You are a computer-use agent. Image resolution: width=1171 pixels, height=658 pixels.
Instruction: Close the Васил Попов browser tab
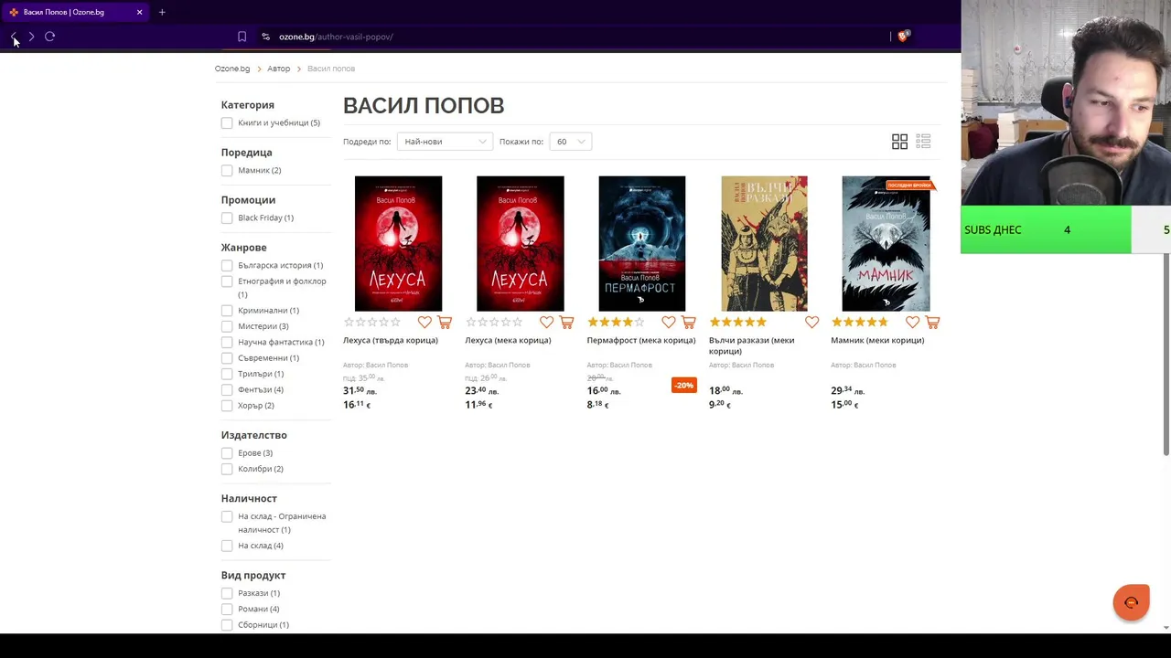click(139, 12)
